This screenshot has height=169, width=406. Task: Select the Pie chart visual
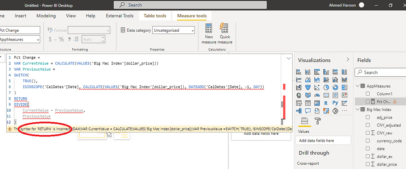click(326, 87)
